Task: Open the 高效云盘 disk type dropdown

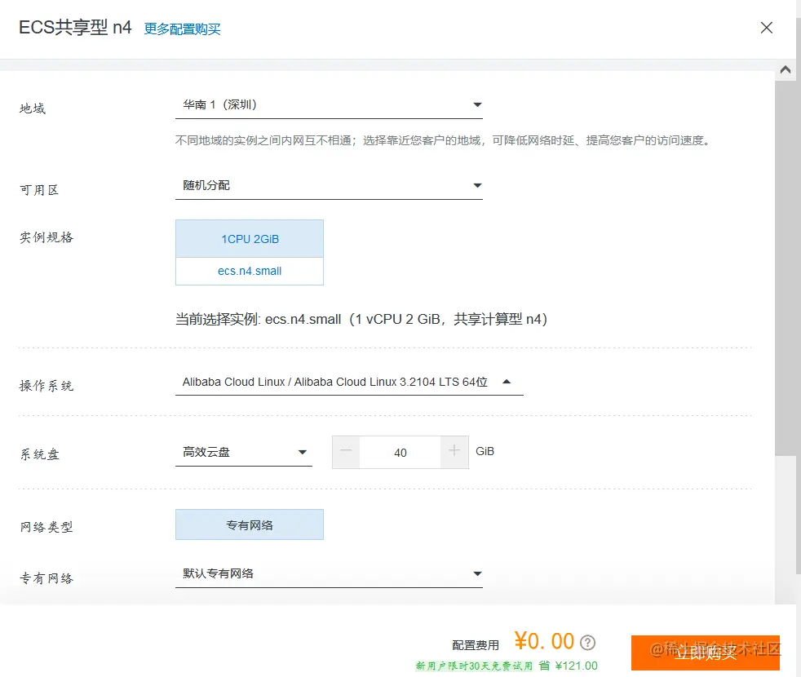Action: click(x=245, y=451)
